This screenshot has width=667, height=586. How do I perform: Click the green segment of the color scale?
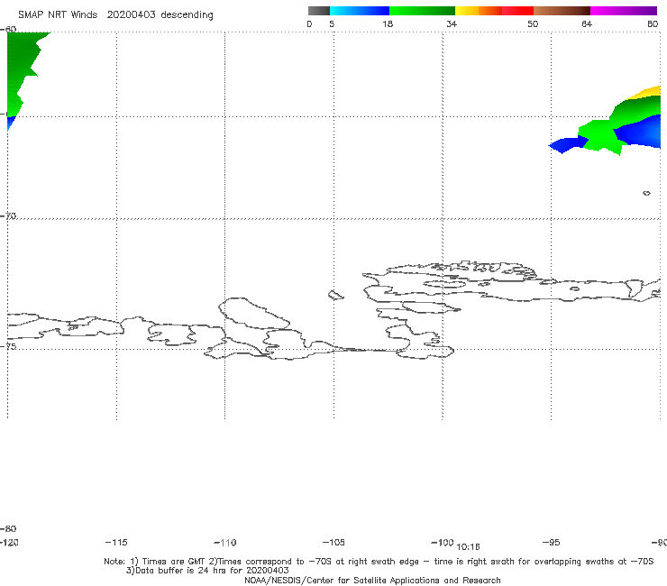click(x=422, y=11)
